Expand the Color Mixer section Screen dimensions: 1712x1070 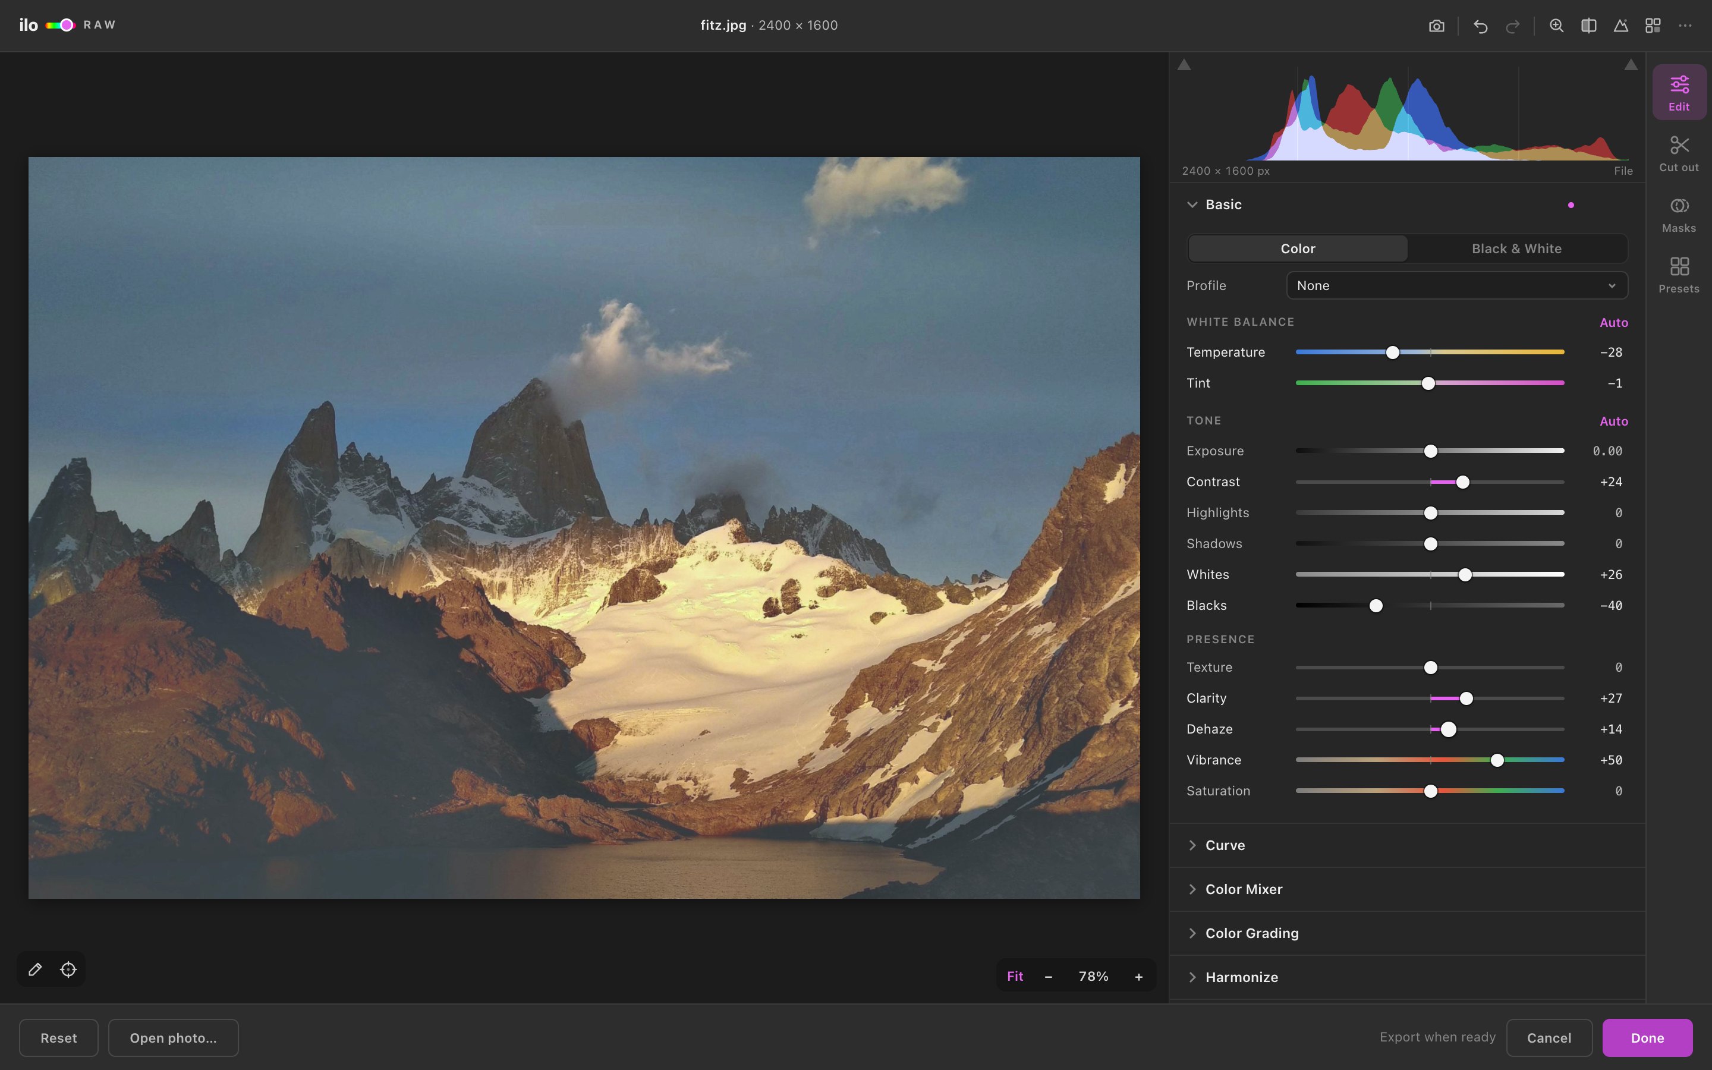(1407, 889)
